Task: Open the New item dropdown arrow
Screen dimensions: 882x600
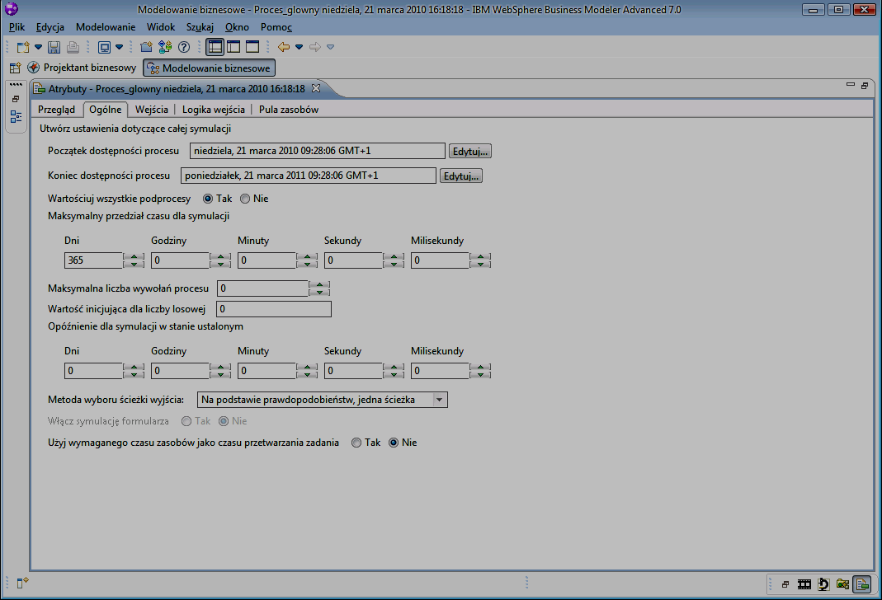Action: pos(38,47)
